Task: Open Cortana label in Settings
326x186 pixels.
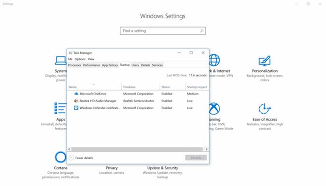Action: coord(61,168)
